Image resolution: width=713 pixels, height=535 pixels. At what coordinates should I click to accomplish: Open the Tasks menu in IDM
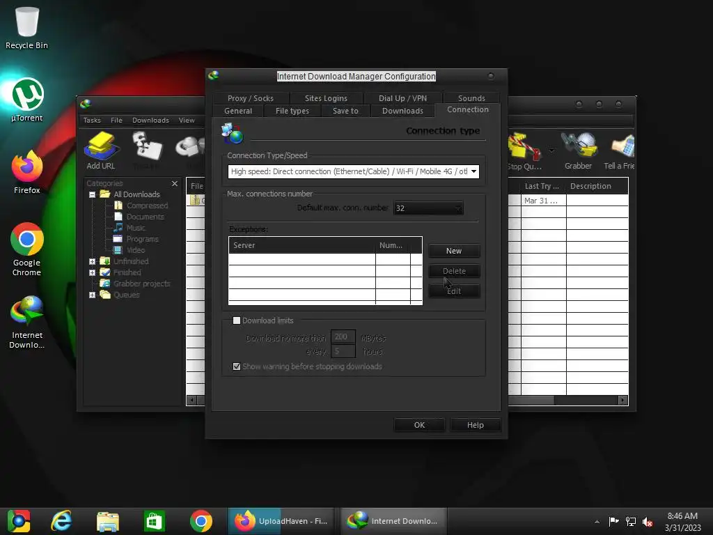[92, 120]
